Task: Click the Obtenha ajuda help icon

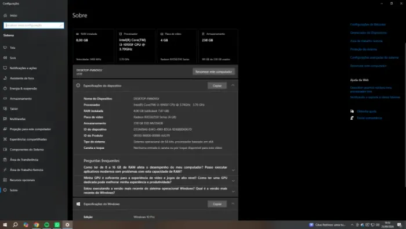Action: [352, 111]
